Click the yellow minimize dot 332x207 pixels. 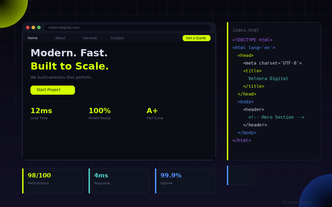(x=33, y=28)
